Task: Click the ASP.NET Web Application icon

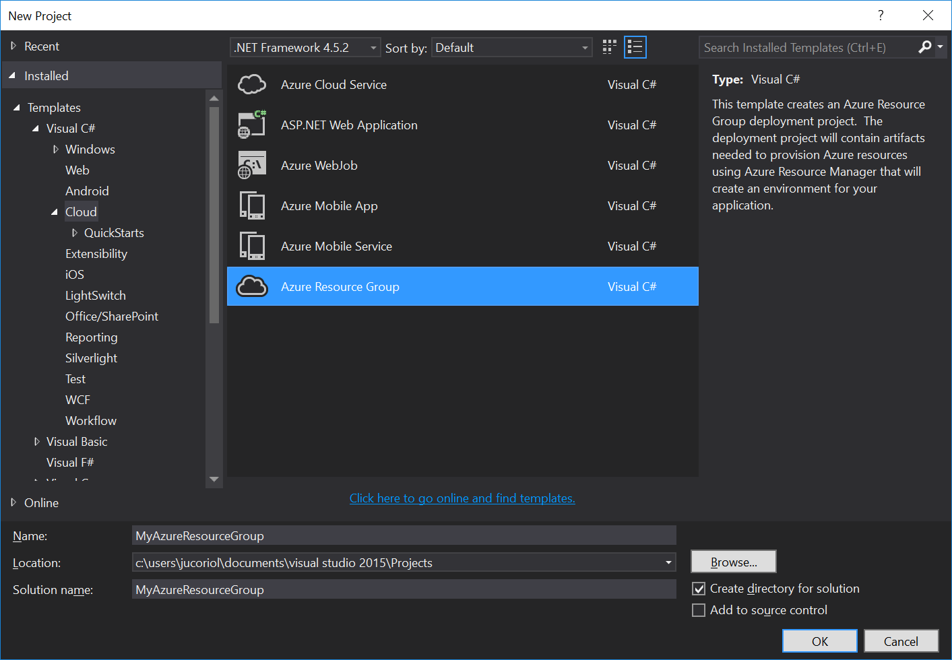Action: (252, 125)
